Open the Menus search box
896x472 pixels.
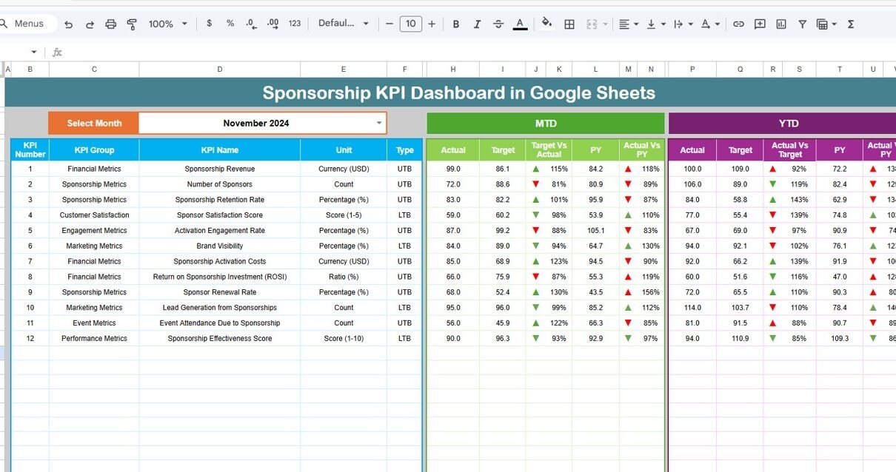[28, 24]
